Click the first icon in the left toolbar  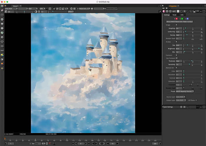(2, 6)
